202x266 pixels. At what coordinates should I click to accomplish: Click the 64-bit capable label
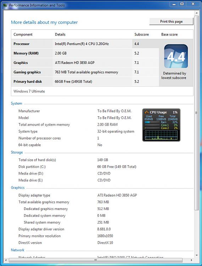29,145
